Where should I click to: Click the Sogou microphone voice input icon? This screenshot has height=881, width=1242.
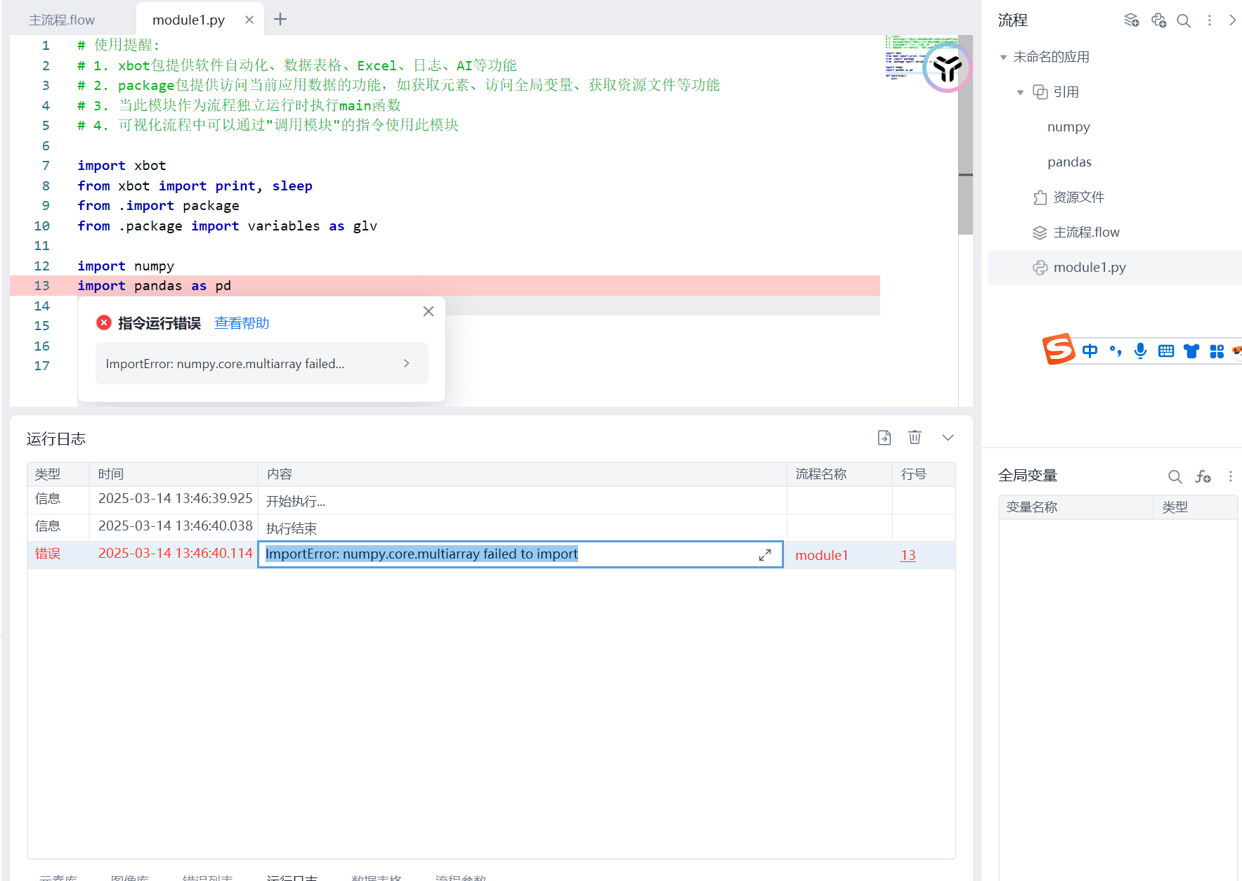[1140, 351]
